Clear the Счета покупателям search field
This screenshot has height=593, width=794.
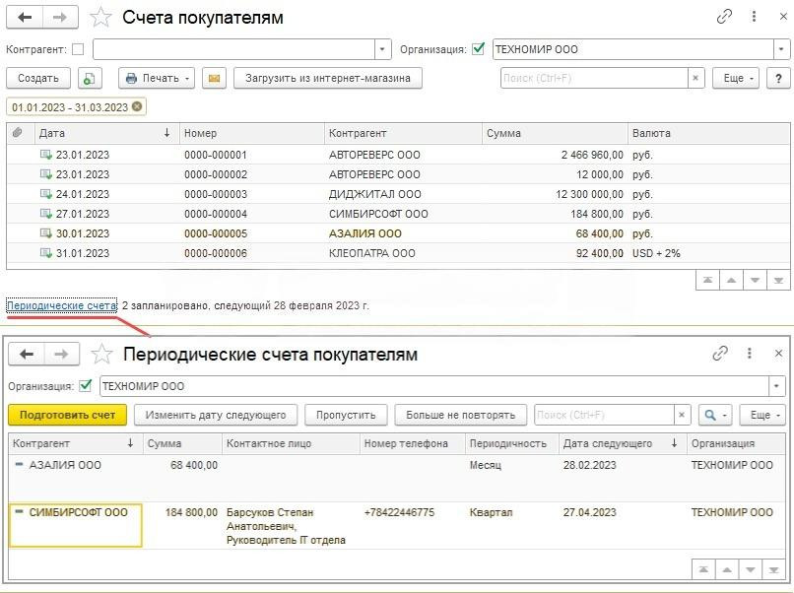[x=695, y=78]
